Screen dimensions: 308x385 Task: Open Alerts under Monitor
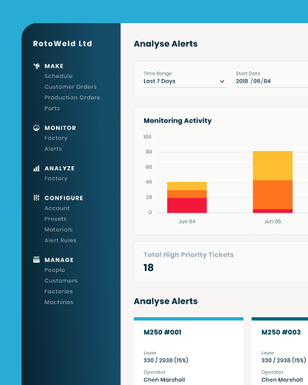(53, 149)
